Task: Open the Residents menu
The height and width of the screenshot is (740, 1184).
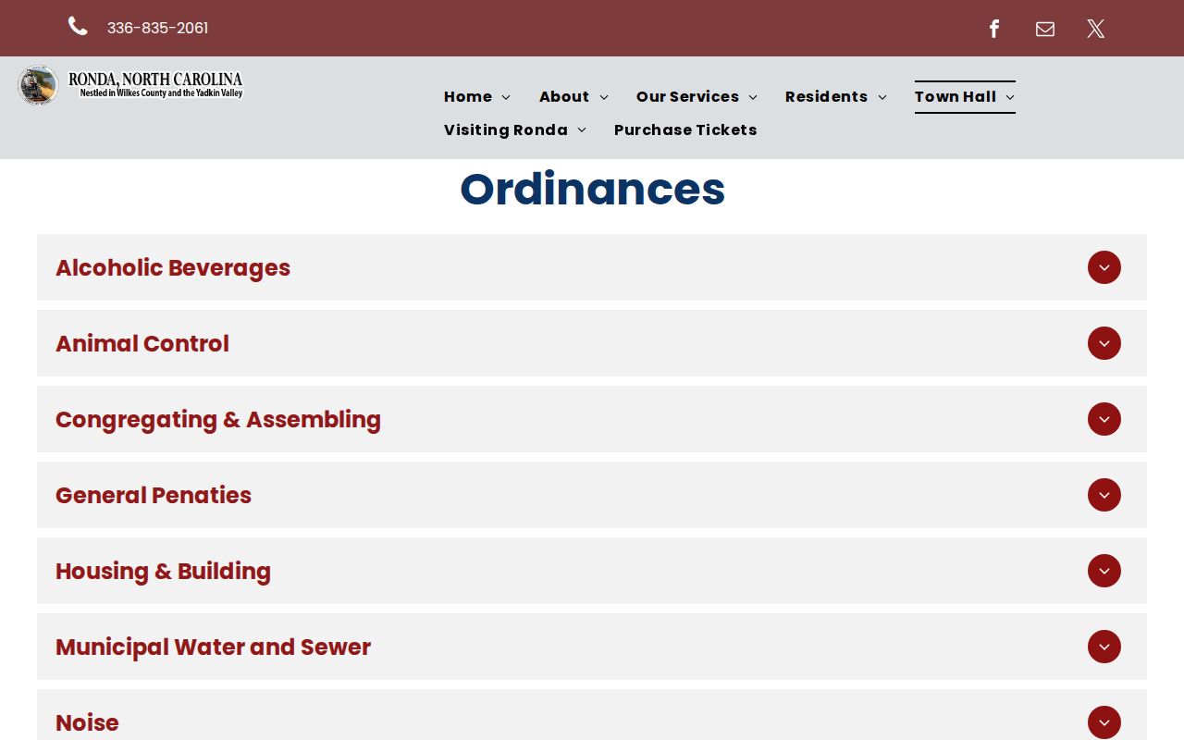Action: click(836, 96)
